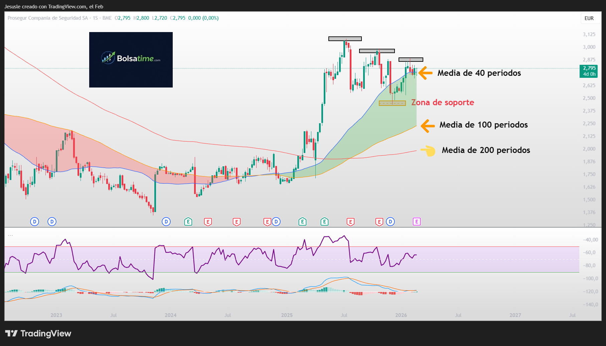This screenshot has height=346, width=606.
Task: Click the yellow hand icon by Media de 200 periodos
Action: point(429,150)
